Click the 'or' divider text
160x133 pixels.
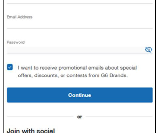80,117
